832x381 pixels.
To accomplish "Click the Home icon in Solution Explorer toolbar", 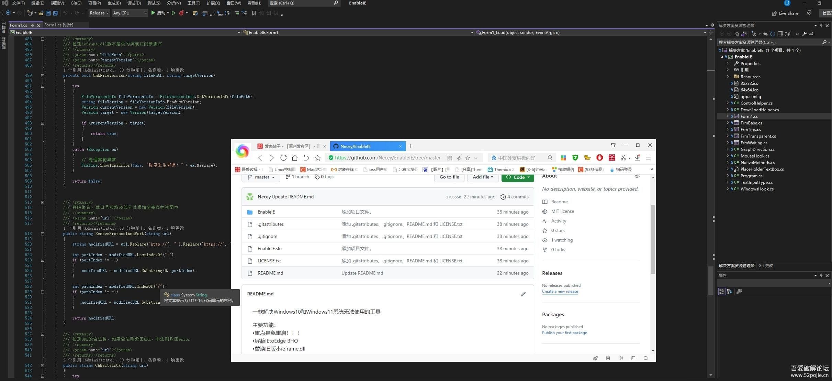I will pos(737,34).
